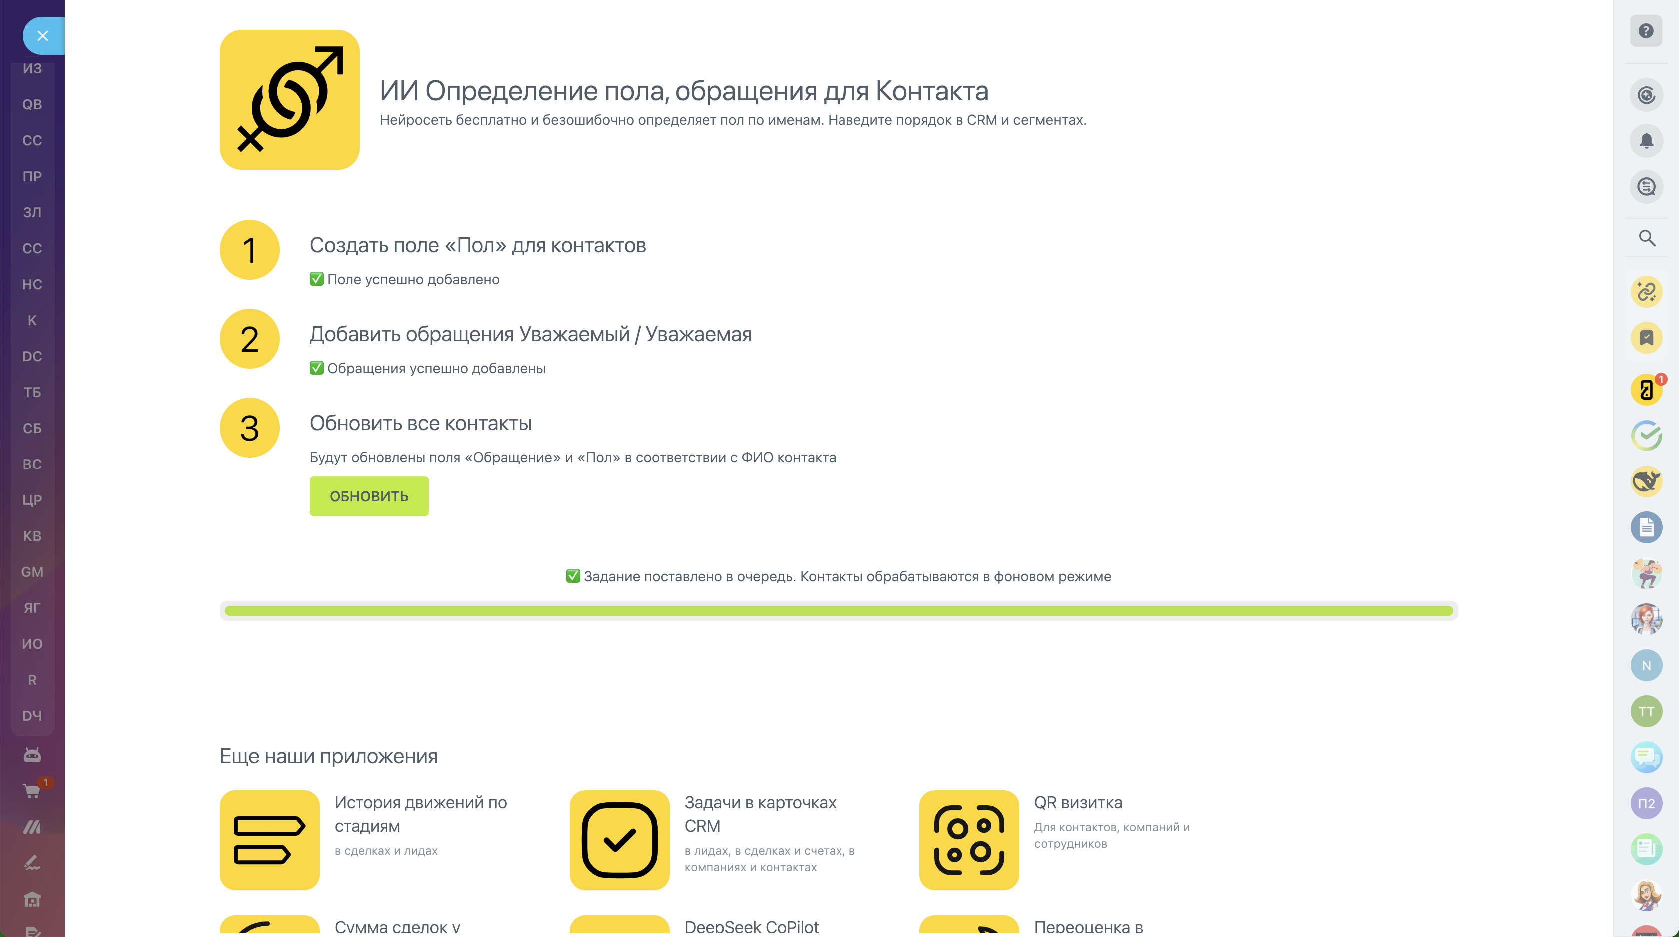Close the app slider with X button
Screen dimensions: 1679x937
43,36
